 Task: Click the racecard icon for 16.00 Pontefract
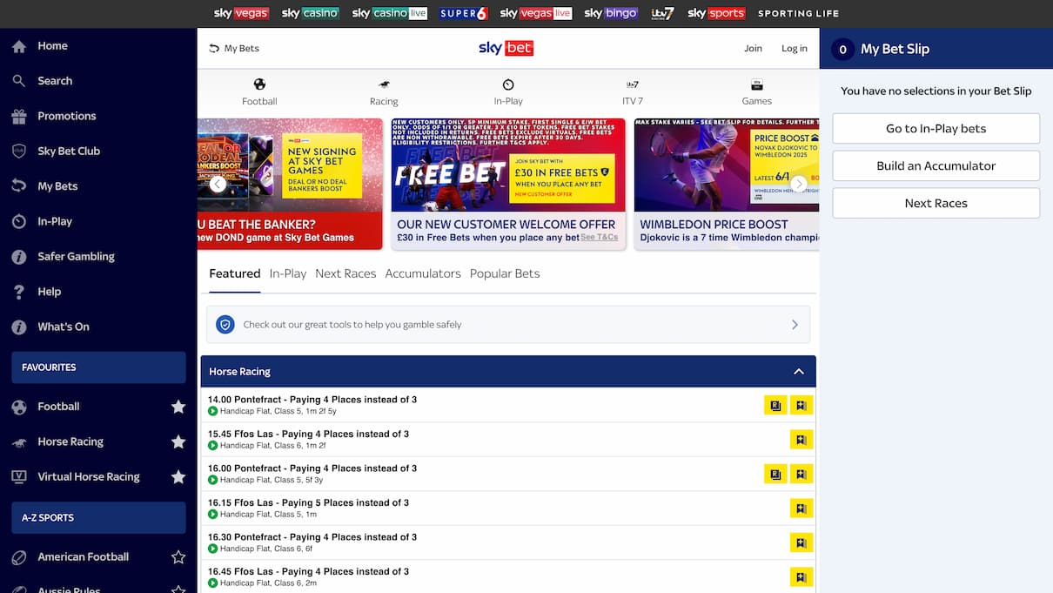775,474
